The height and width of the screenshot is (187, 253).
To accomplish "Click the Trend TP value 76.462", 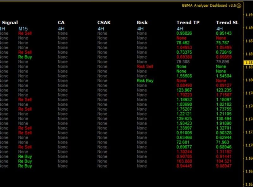I will coord(183,43).
